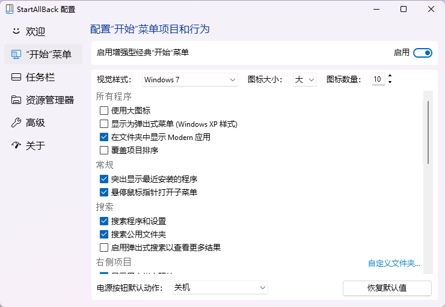Screen dimensions: 445x307
Task: Click the folder icon beside 资源管理器
Action: point(16,100)
